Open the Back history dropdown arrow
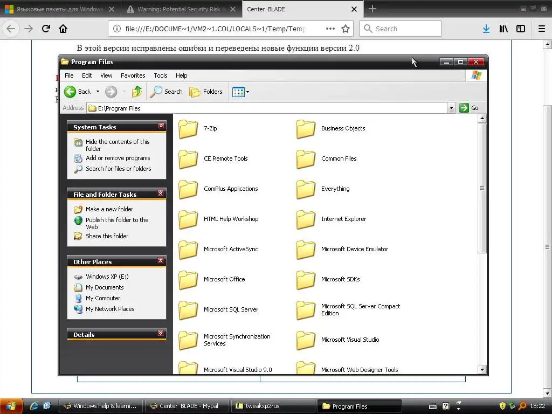This screenshot has width=552, height=414. [98, 92]
